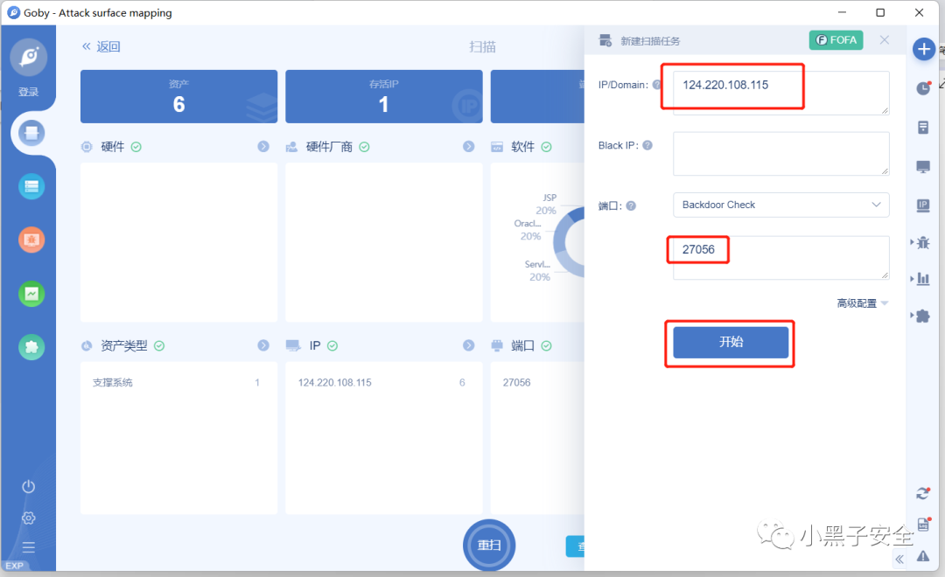Open settings gear in left sidebar
This screenshot has height=577, width=945.
[28, 518]
